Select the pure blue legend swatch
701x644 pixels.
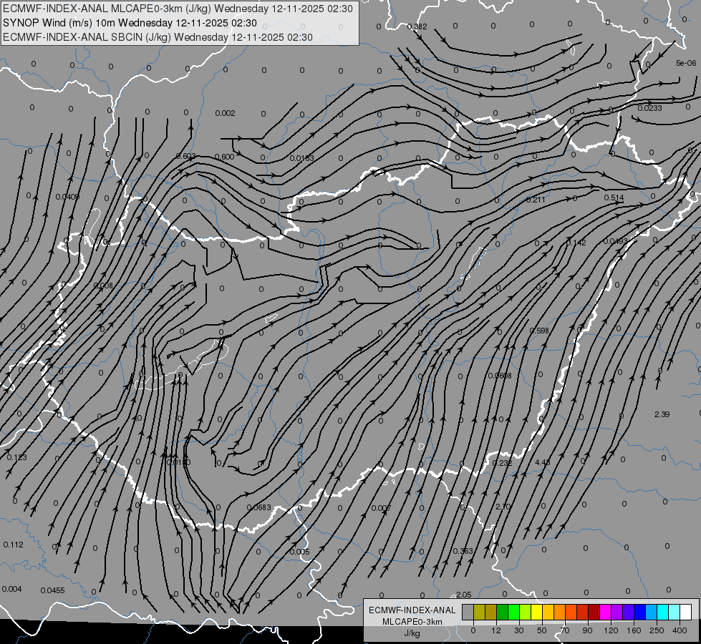click(640, 612)
